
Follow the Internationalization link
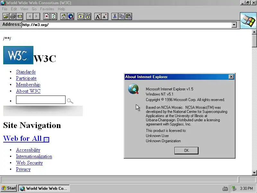click(34, 156)
